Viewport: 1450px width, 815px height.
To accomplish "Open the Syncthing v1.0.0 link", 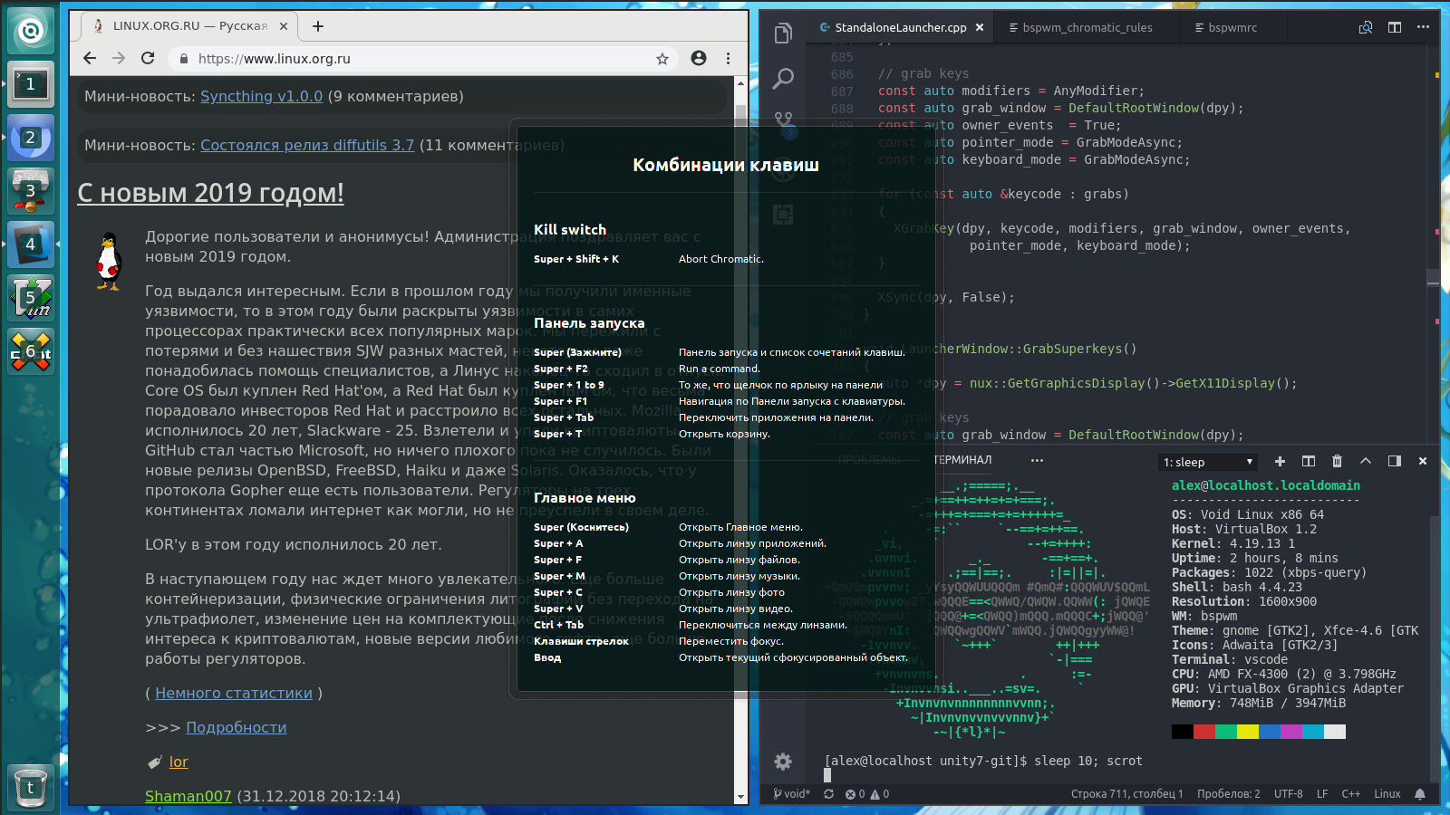I will coord(261,96).
